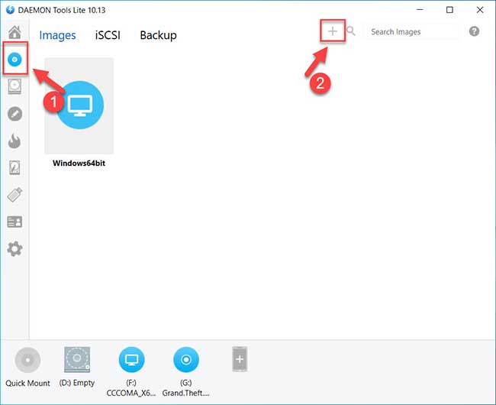Image resolution: width=496 pixels, height=405 pixels.
Task: Select the (D:) Empty drive
Action: pos(77,360)
